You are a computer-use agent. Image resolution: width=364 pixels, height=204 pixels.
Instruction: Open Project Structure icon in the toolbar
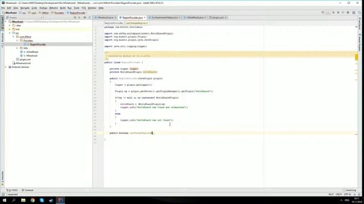pos(354,12)
